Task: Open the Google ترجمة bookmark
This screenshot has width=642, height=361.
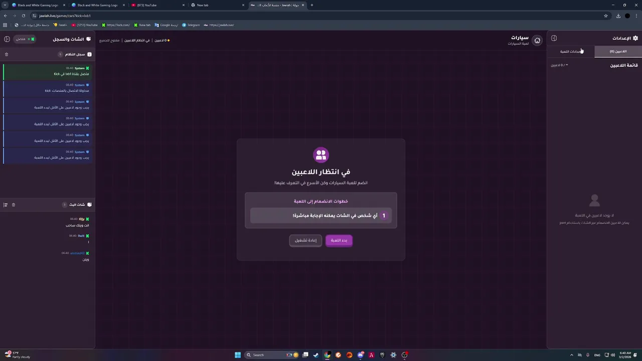Action: 166,25
